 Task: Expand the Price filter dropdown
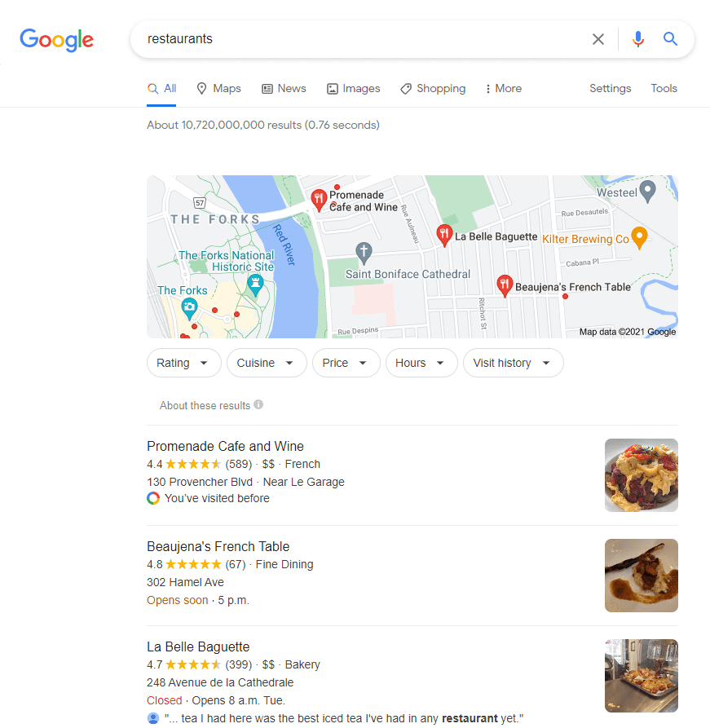[x=346, y=363]
